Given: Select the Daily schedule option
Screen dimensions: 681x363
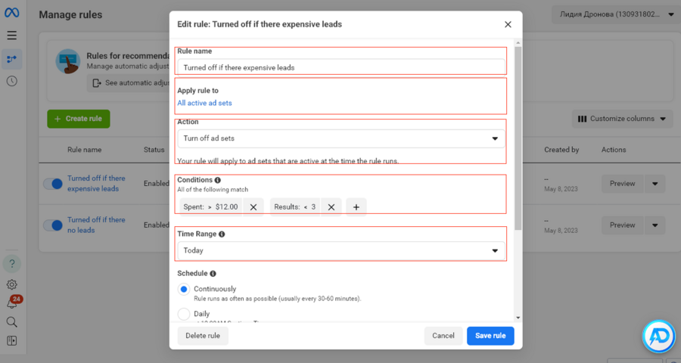Looking at the screenshot, I should (184, 314).
